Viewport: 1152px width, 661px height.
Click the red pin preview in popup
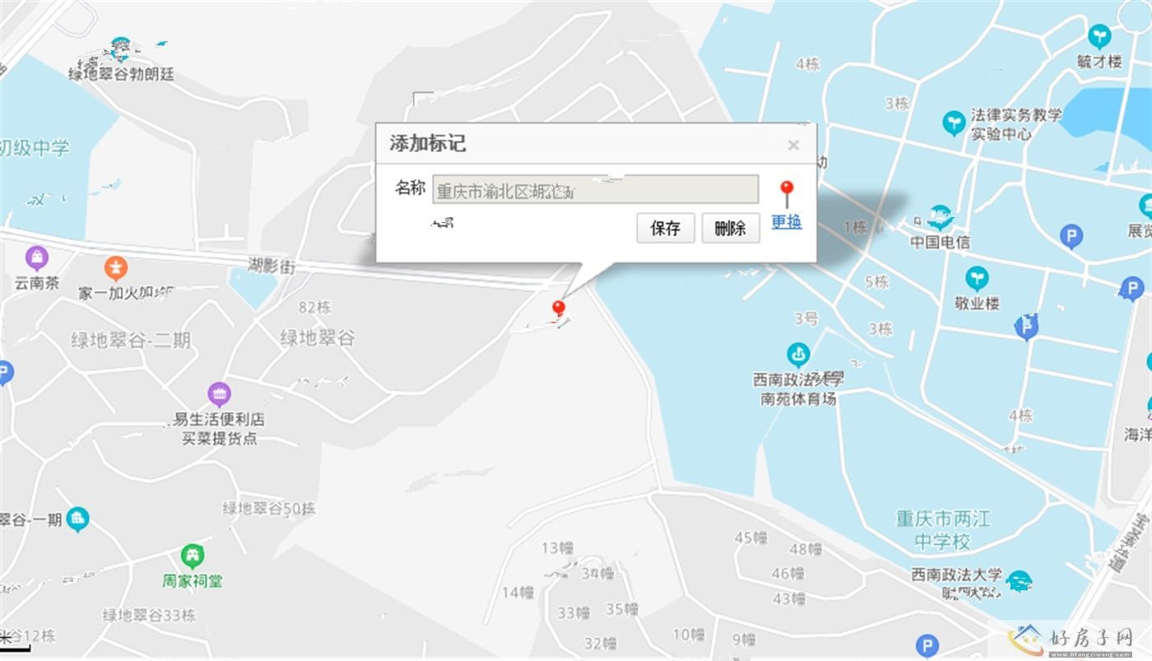pos(787,194)
